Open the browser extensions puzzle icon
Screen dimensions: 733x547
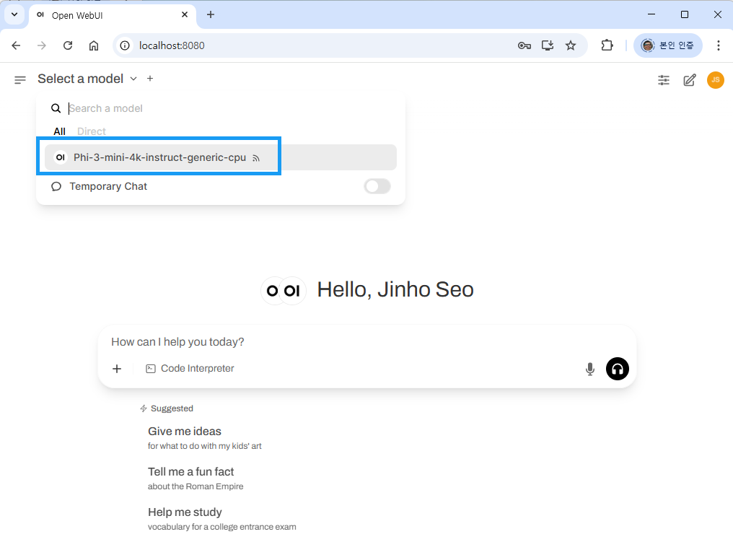click(x=607, y=45)
